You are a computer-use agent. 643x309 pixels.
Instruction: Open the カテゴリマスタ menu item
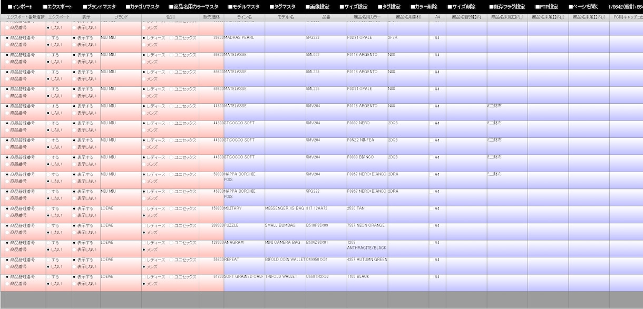pos(142,7)
